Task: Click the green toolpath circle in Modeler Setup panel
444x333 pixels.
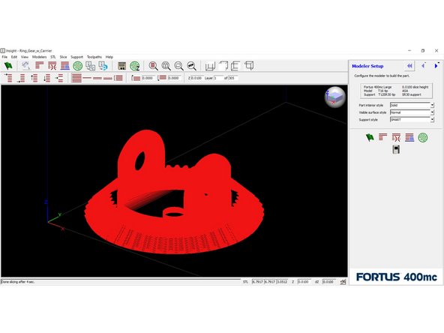Action: (423, 137)
